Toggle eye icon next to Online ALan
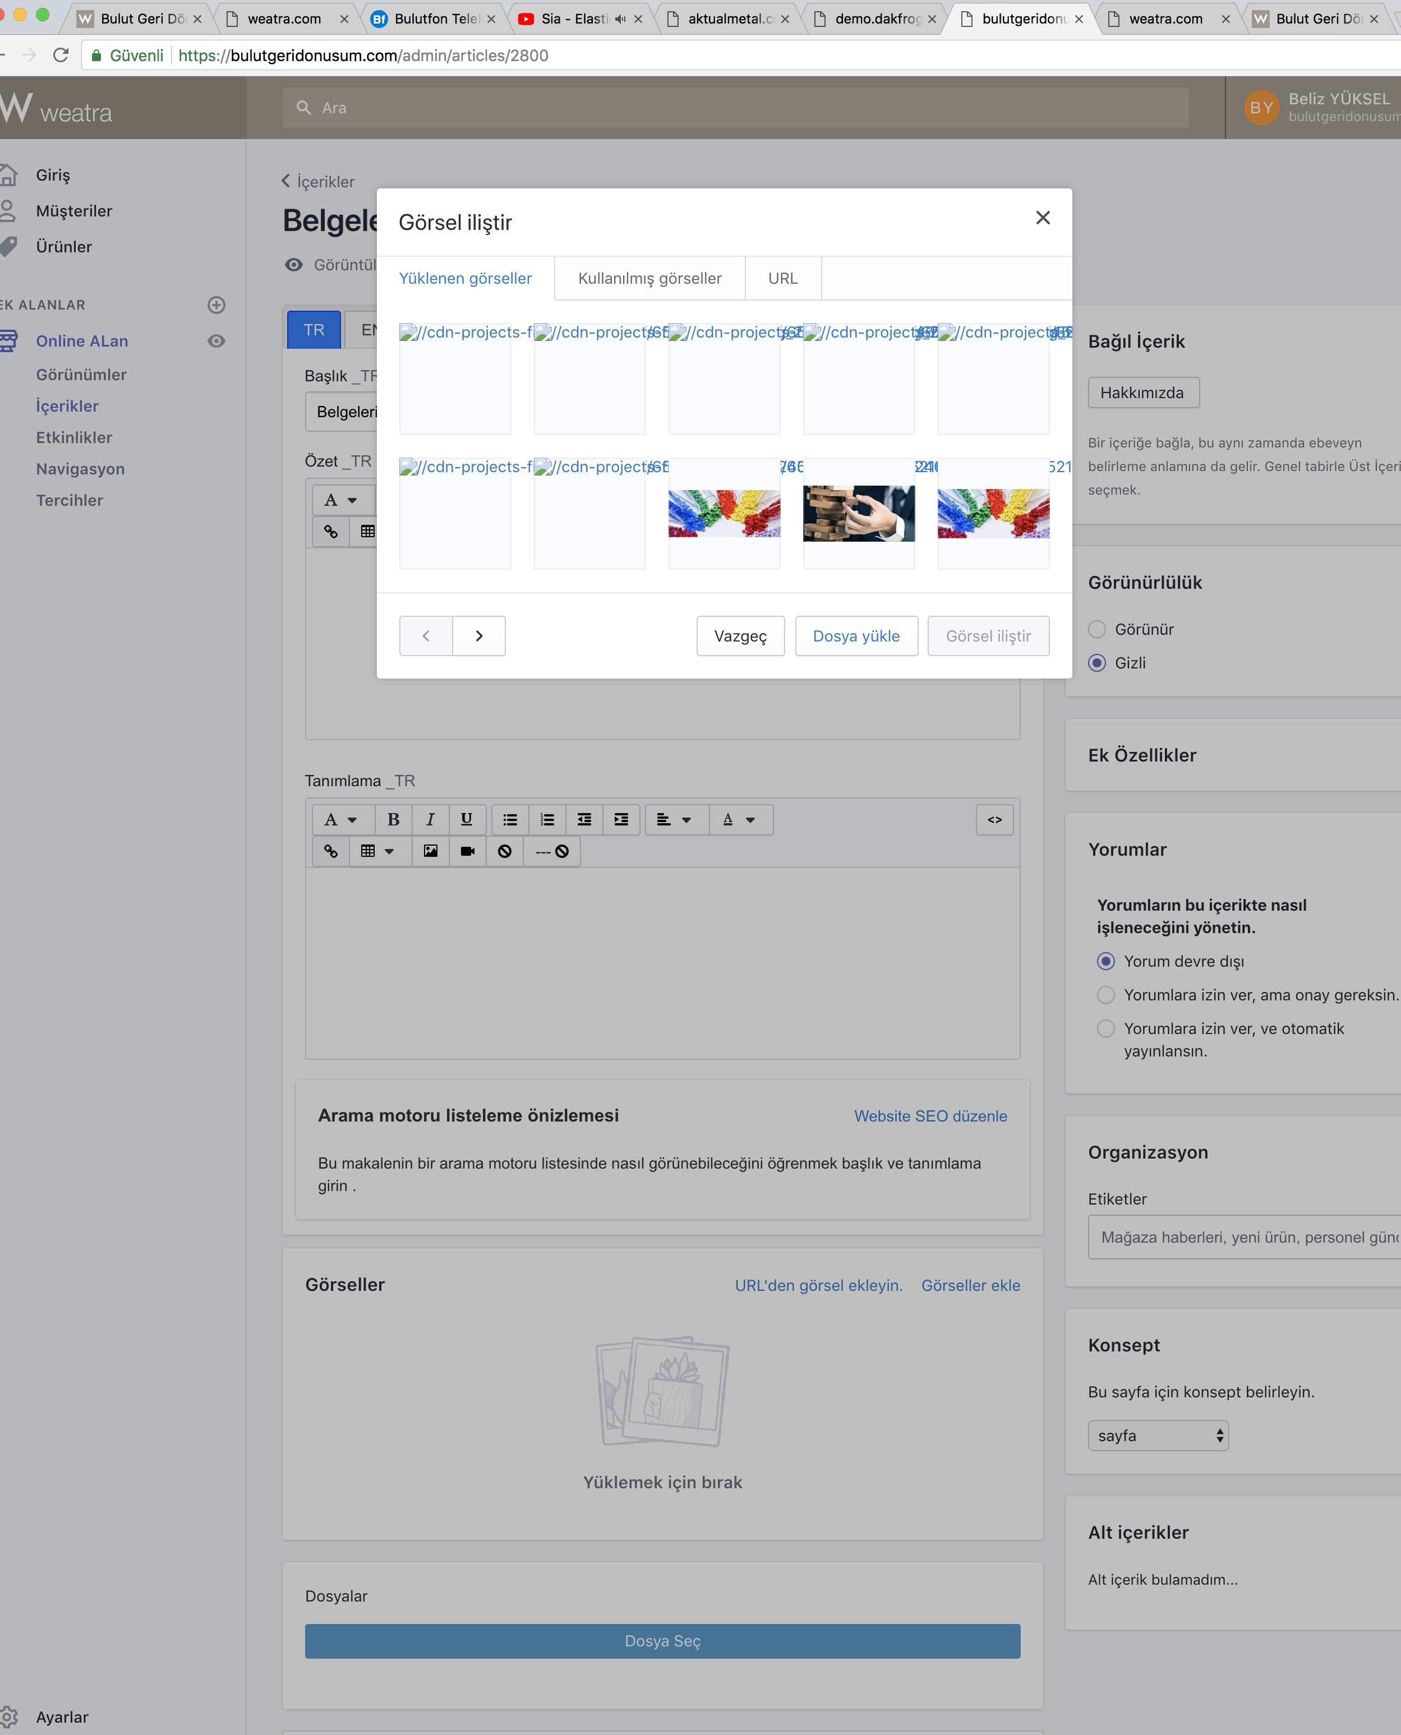The height and width of the screenshot is (1735, 1401). click(215, 340)
